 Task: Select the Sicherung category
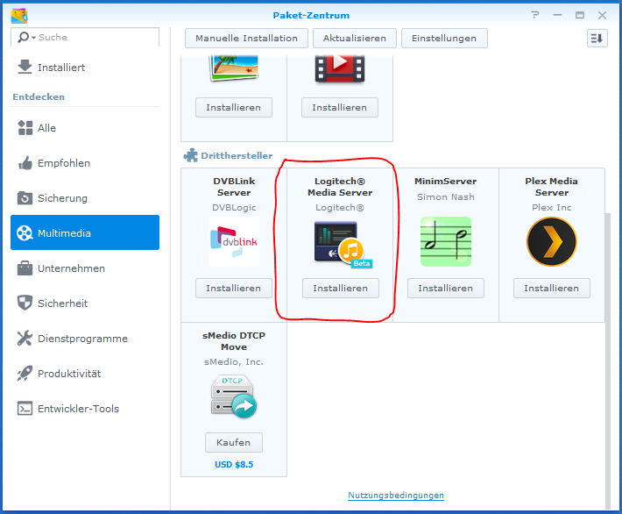tap(85, 198)
